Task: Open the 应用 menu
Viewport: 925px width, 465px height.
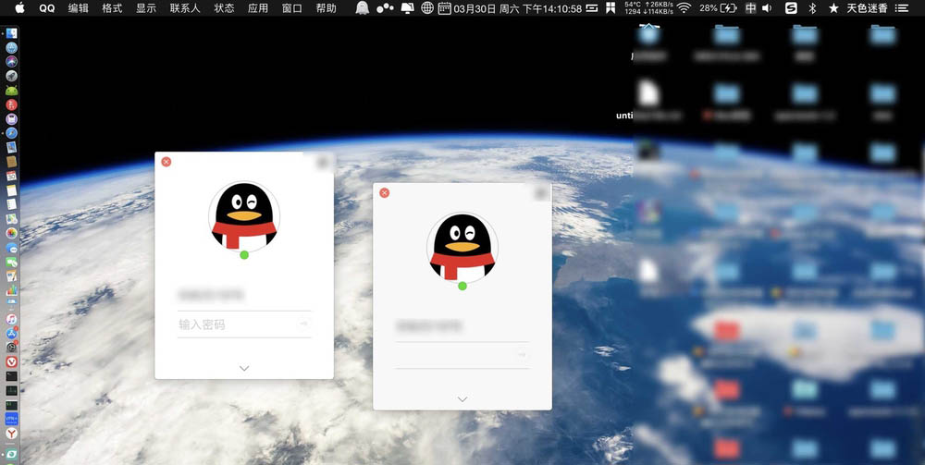Action: tap(258, 8)
